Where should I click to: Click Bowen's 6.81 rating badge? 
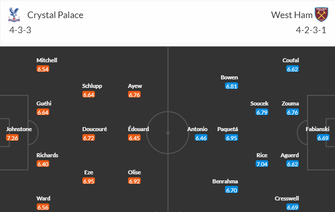point(232,86)
